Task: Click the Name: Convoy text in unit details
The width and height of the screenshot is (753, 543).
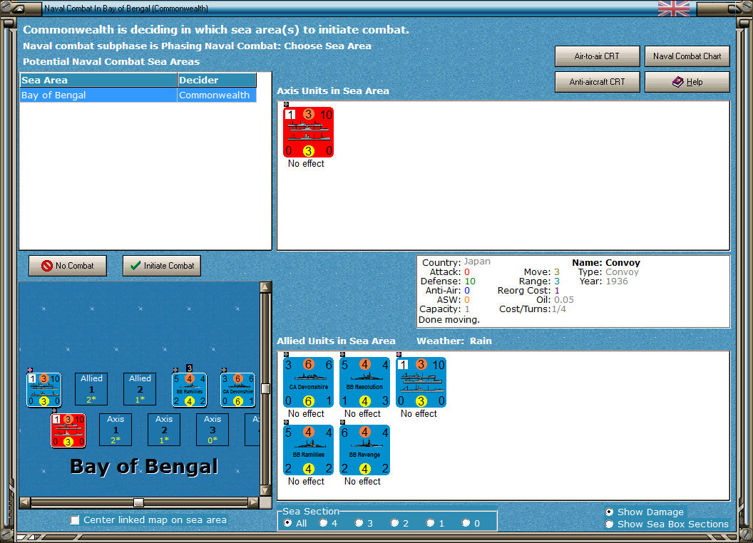Action: (x=606, y=263)
